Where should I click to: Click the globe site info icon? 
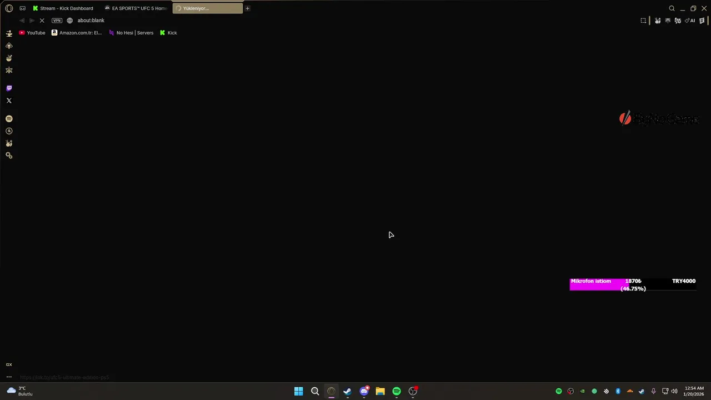tap(70, 21)
